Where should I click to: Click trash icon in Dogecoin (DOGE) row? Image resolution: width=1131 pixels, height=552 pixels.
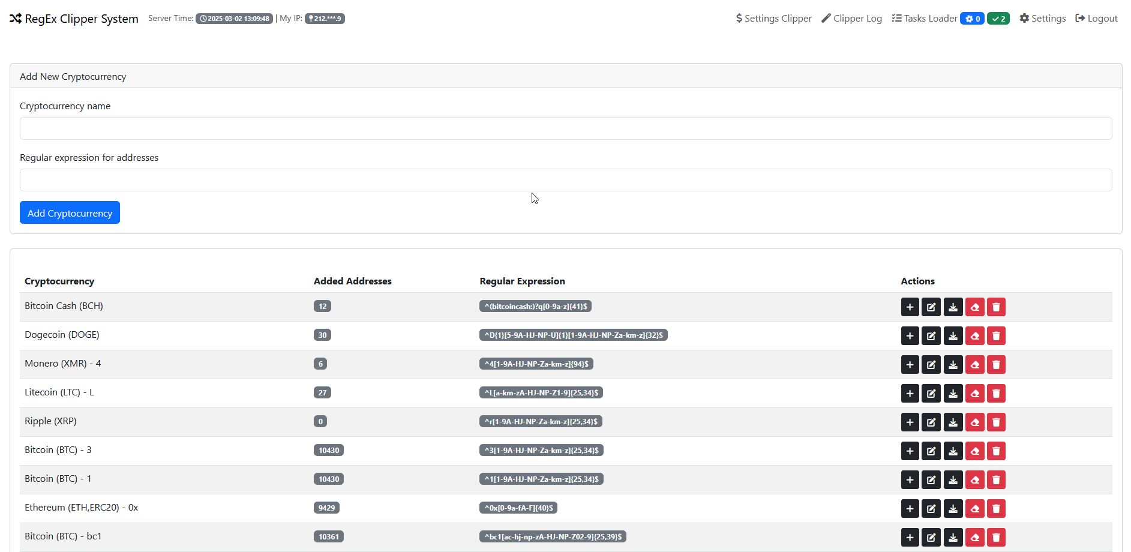[x=996, y=336]
